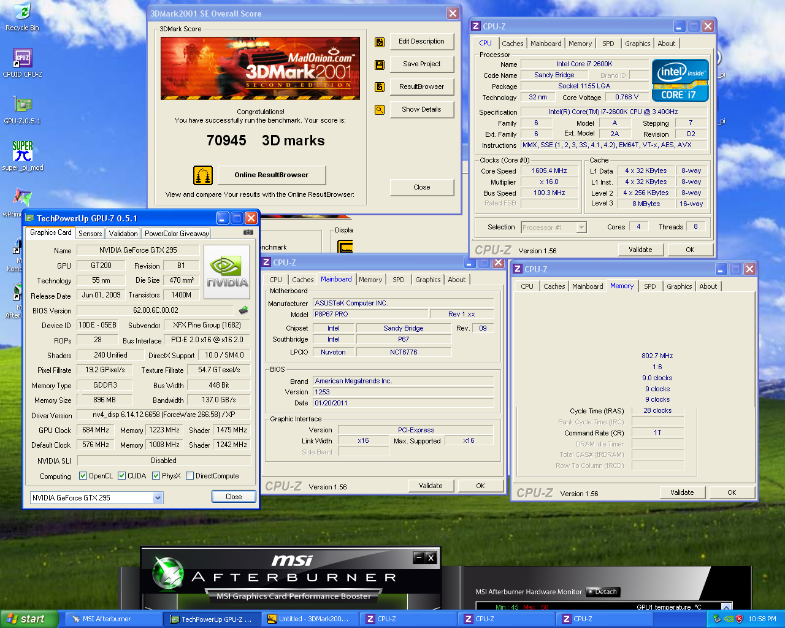
Task: Click the NVIDIA tray icon
Action: click(x=728, y=619)
